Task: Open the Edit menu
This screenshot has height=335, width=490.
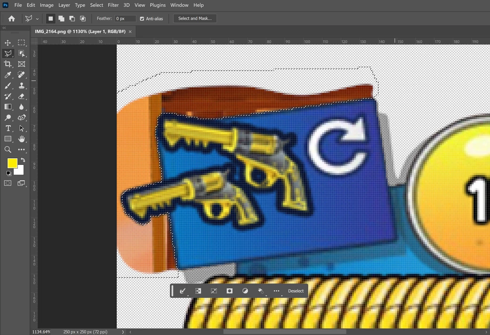Action: pyautogui.click(x=31, y=5)
